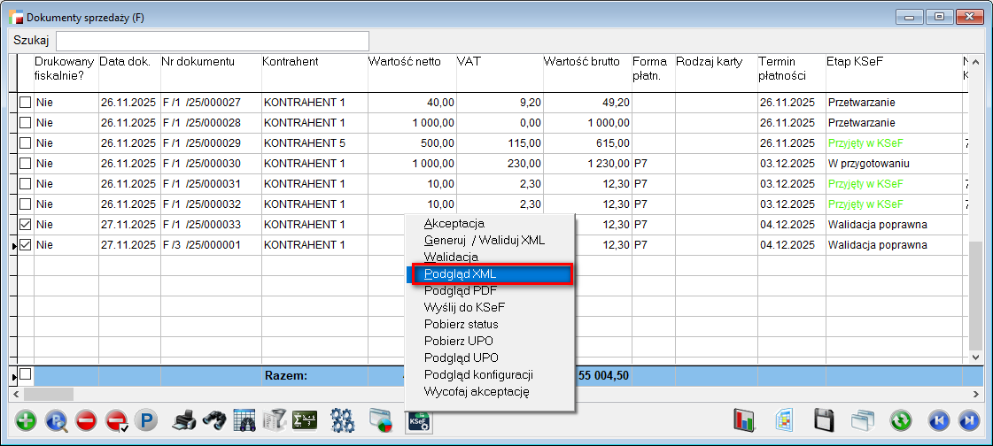Choose Wyślij do KSeF in the menu
This screenshot has height=446, width=993.
tap(464, 307)
